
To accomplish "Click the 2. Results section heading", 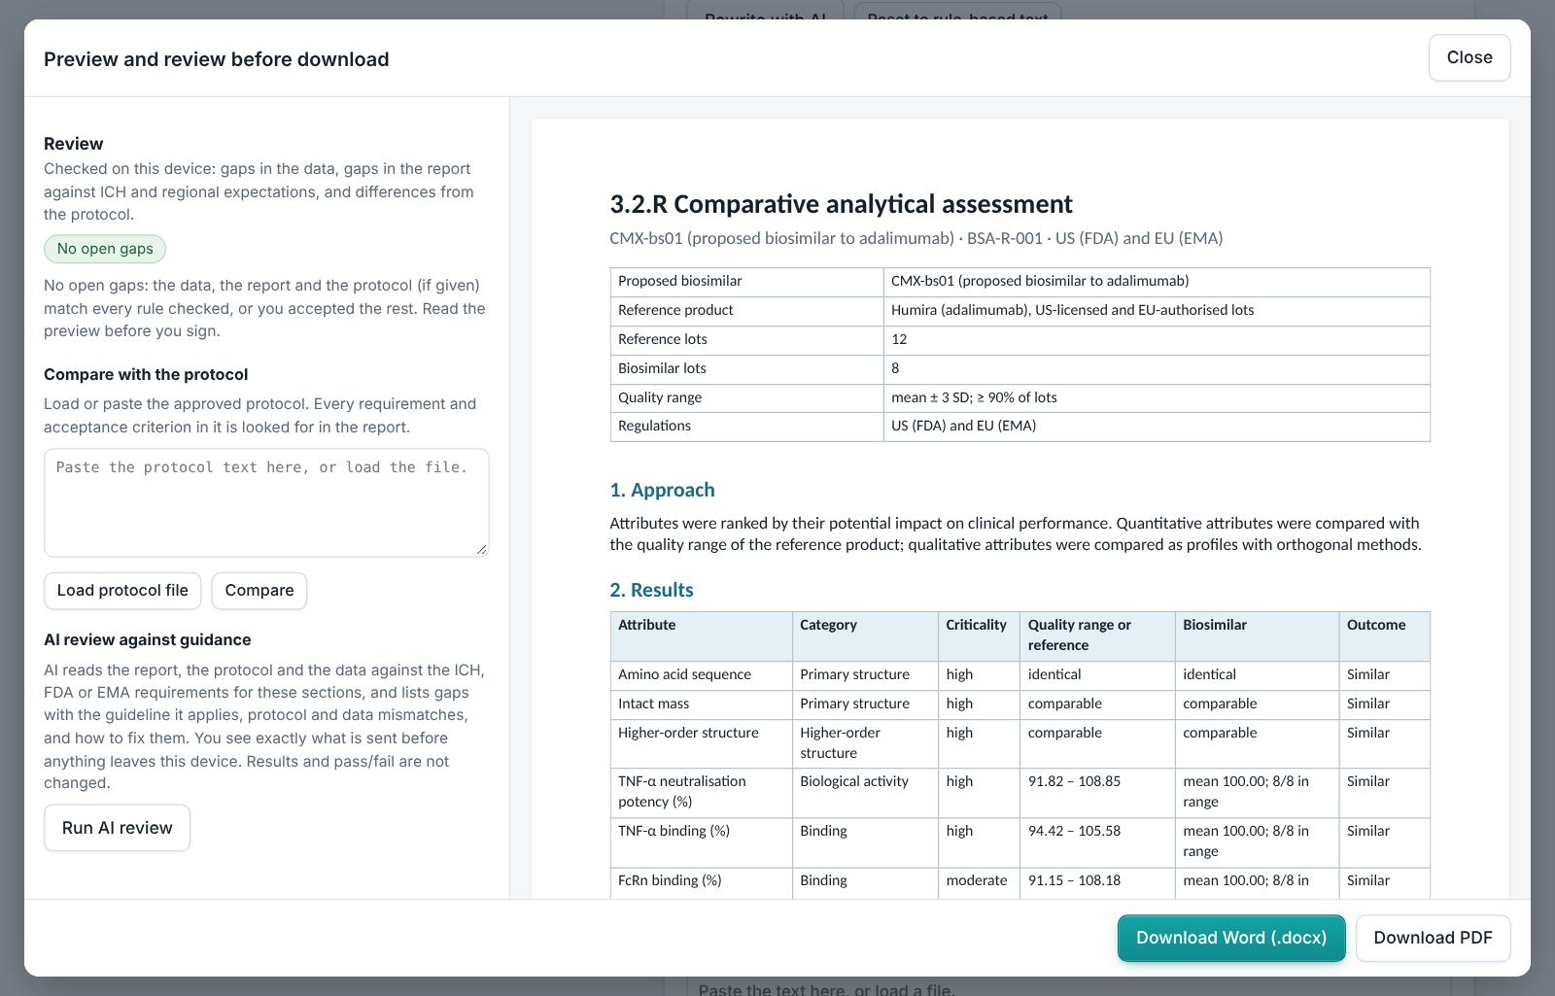I will (x=651, y=590).
